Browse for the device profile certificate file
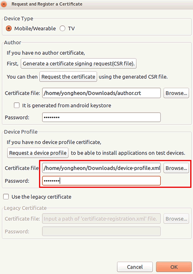The width and height of the screenshot is (193, 274). pyautogui.click(x=176, y=168)
